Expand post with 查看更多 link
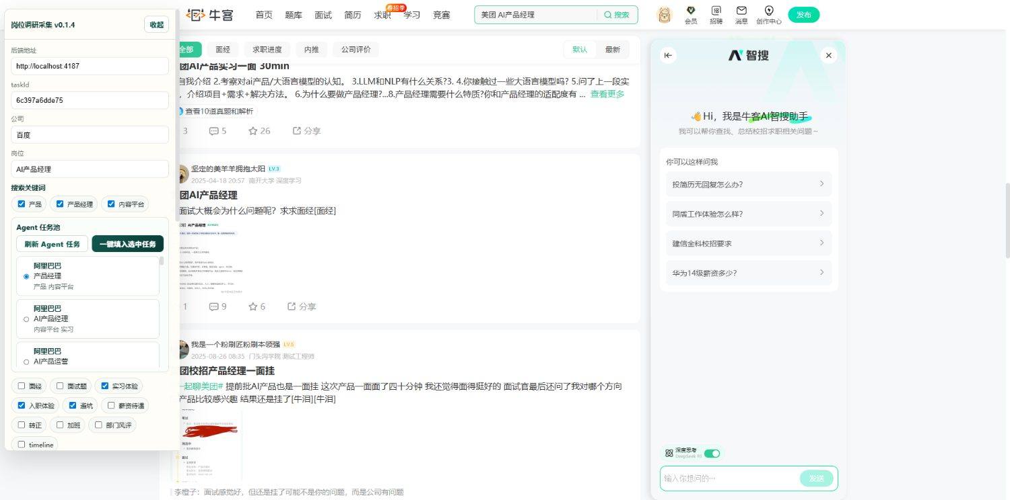The width and height of the screenshot is (1010, 500). click(607, 94)
